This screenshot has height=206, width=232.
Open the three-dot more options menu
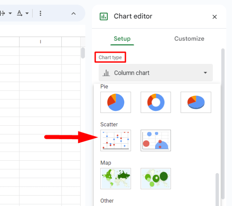tap(40, 13)
